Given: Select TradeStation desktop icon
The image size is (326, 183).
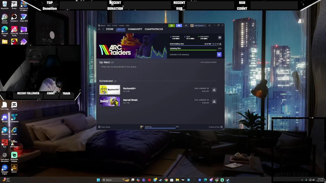Looking at the screenshot, I should 14,118.
